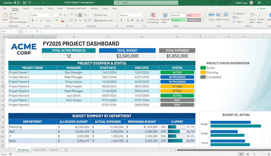
Task: Click the Clear eraser icon
Action: point(234,22)
